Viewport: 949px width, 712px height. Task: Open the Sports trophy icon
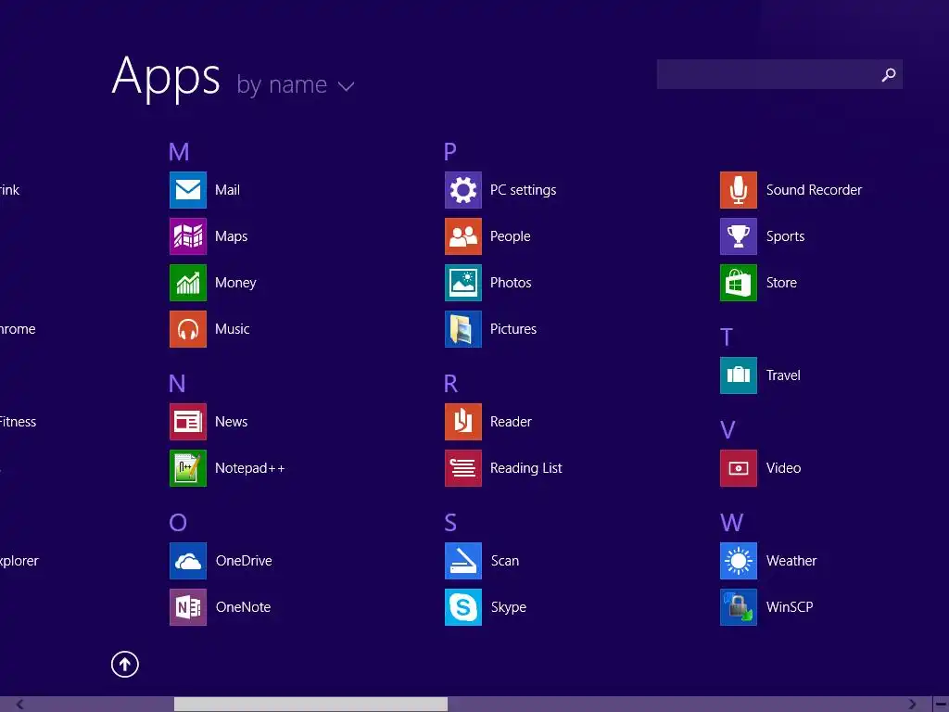(x=739, y=236)
